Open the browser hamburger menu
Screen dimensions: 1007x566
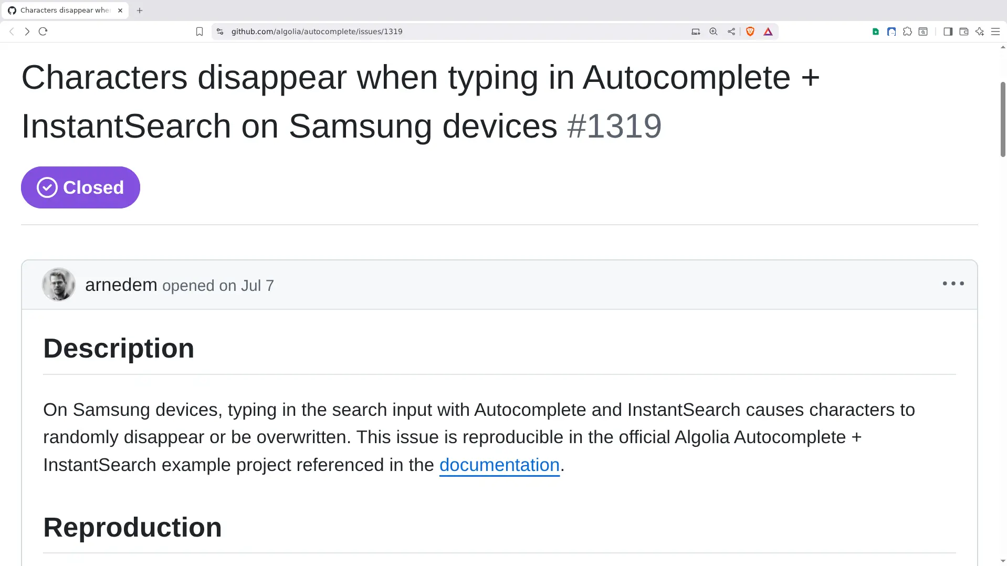pyautogui.click(x=996, y=32)
